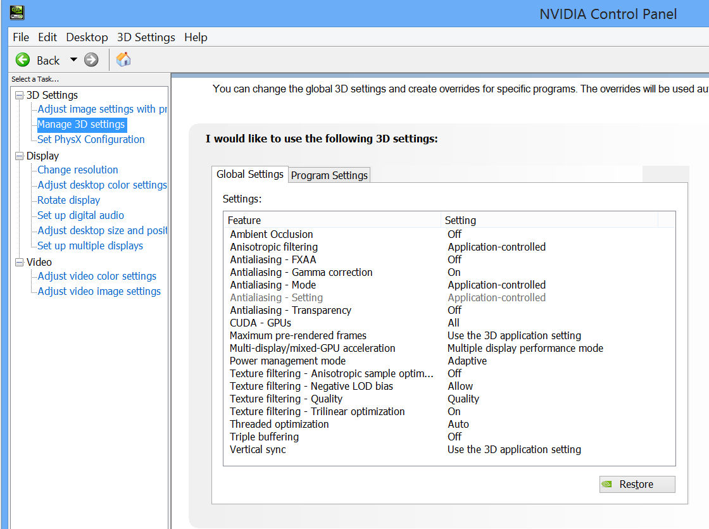
Task: Open Set up digital audio
Action: [x=80, y=215]
